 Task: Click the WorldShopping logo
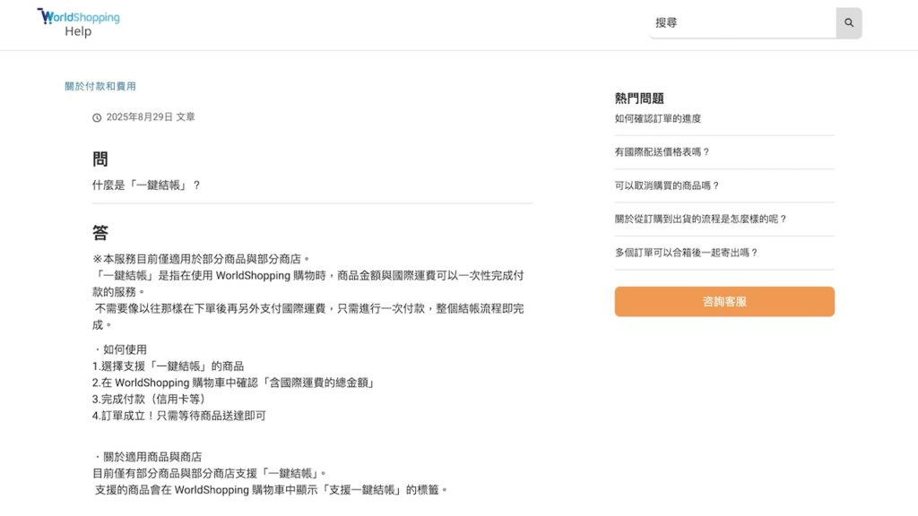pos(78,16)
